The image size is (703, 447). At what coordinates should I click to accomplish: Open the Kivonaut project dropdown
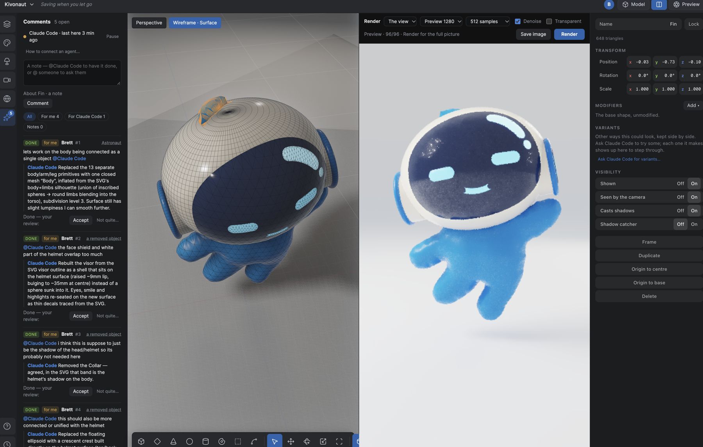coord(19,4)
